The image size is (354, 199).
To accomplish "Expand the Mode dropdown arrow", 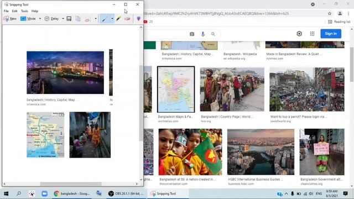I will coord(40,19).
